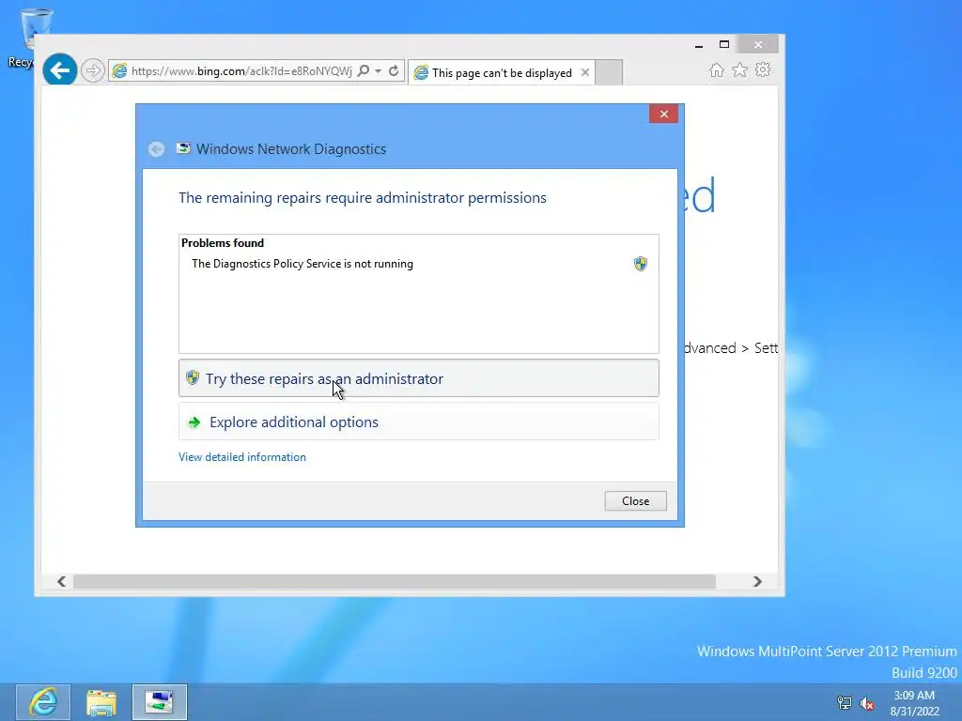Click the muted volume tray icon
The width and height of the screenshot is (962, 721).
(867, 703)
